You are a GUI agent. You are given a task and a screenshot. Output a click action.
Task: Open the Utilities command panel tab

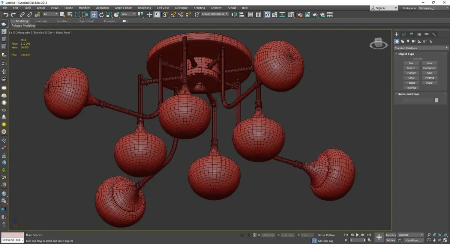click(434, 35)
